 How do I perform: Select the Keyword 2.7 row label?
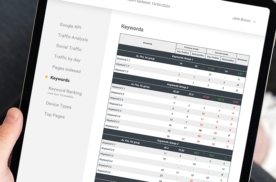click(113, 121)
